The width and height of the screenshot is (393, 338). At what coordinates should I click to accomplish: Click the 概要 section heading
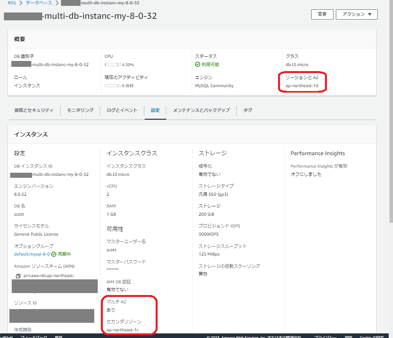click(20, 39)
